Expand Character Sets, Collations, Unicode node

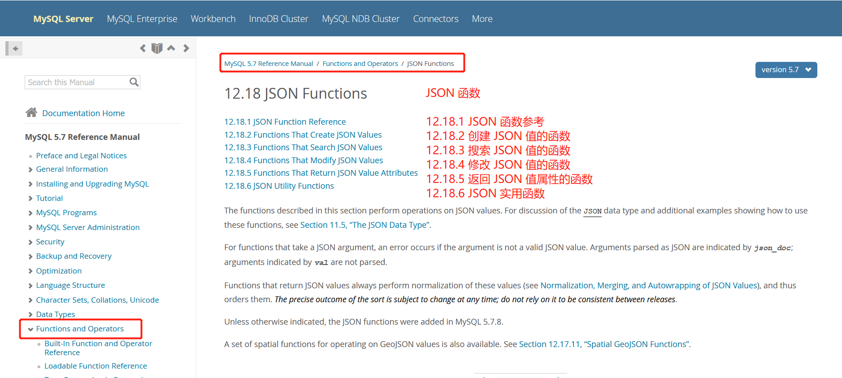point(30,300)
